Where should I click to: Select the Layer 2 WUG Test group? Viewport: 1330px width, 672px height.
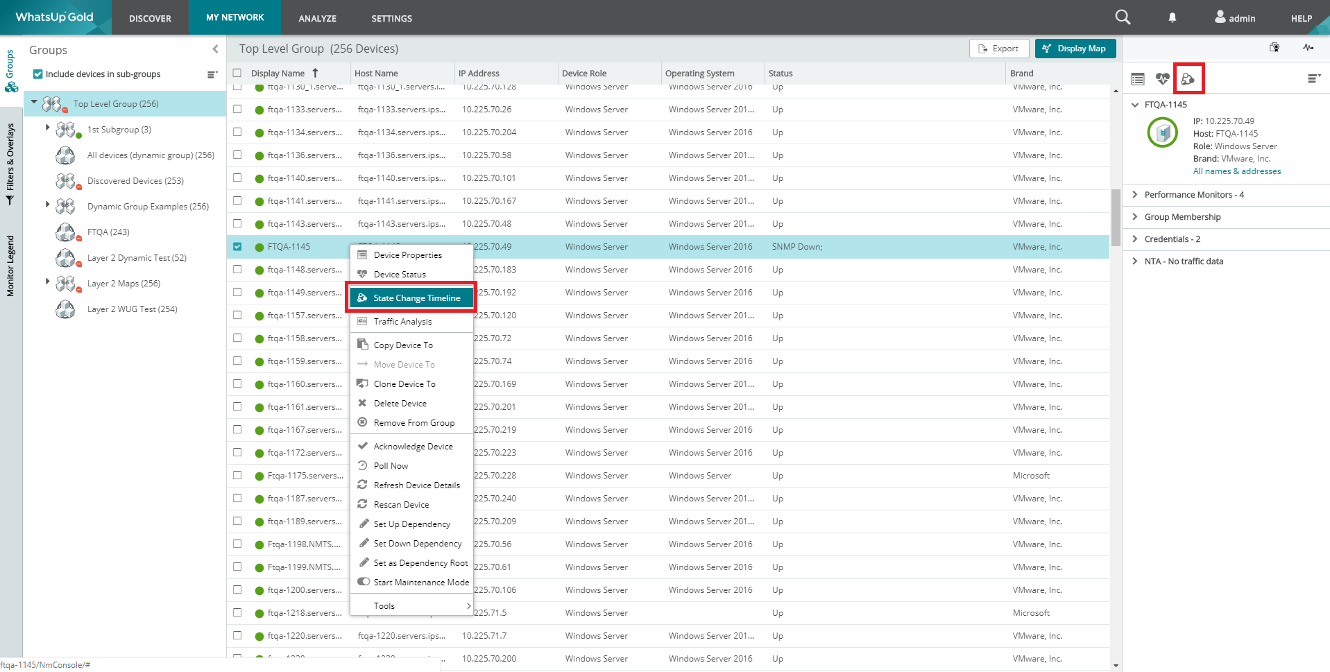(133, 309)
